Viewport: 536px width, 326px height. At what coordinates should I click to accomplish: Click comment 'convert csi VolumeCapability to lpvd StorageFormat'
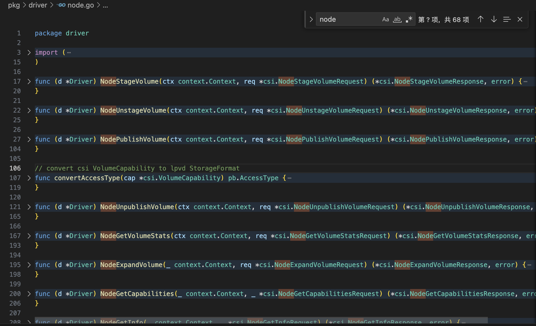click(x=143, y=168)
